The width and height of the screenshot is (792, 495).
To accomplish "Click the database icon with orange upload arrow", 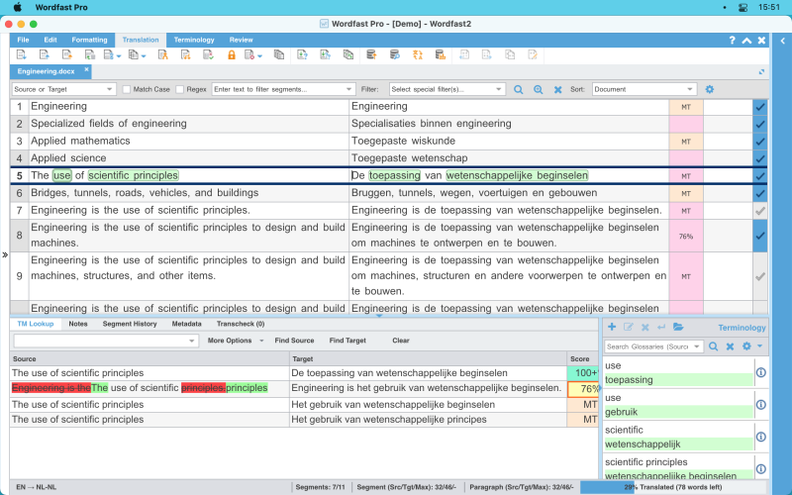I will [x=371, y=55].
